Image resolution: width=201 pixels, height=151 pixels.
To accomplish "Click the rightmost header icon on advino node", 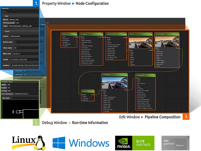I will [151, 34].
